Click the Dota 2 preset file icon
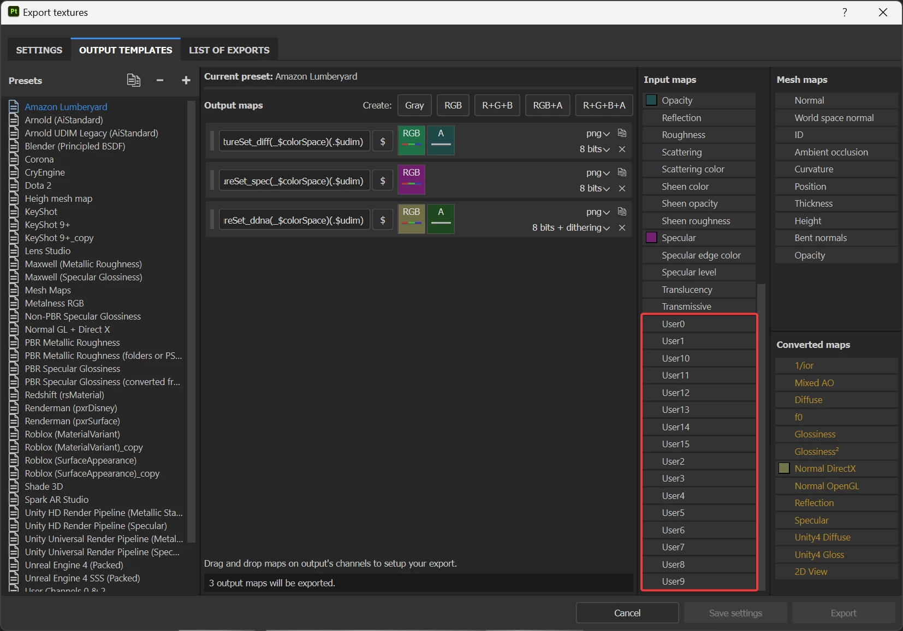Viewport: 903px width, 631px height. pos(14,185)
